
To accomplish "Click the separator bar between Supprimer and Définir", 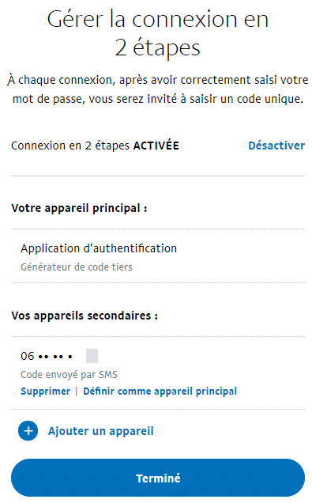I will 77,391.
